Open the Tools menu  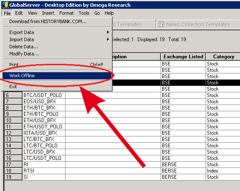point(84,13)
